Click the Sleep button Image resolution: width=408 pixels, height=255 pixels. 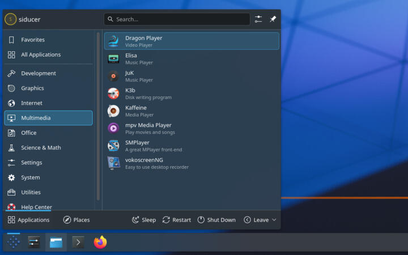[144, 220]
